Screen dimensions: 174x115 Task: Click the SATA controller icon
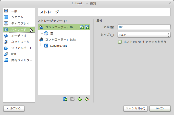tap(41, 40)
